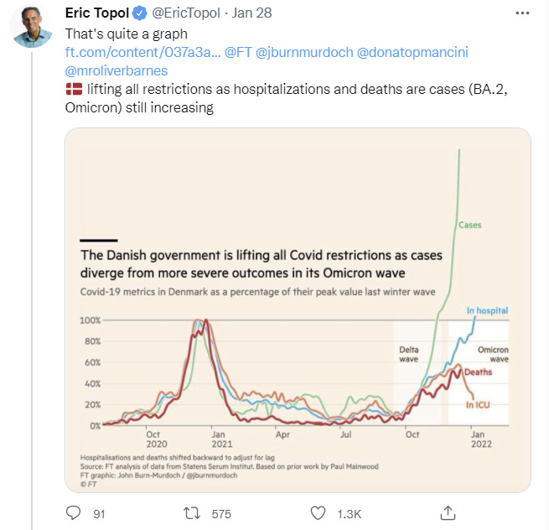Click the Danish flag emoji

[74, 89]
